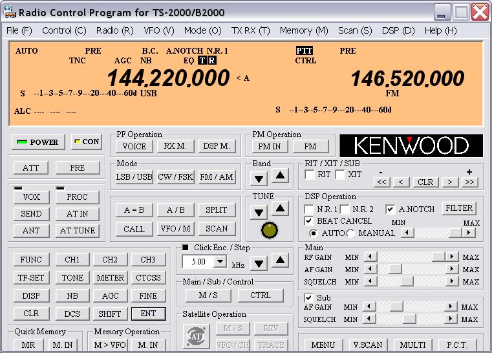Viewport: 492px width, 353px height.
Task: Click the CLR button in RIT/XIT section
Action: point(425,182)
